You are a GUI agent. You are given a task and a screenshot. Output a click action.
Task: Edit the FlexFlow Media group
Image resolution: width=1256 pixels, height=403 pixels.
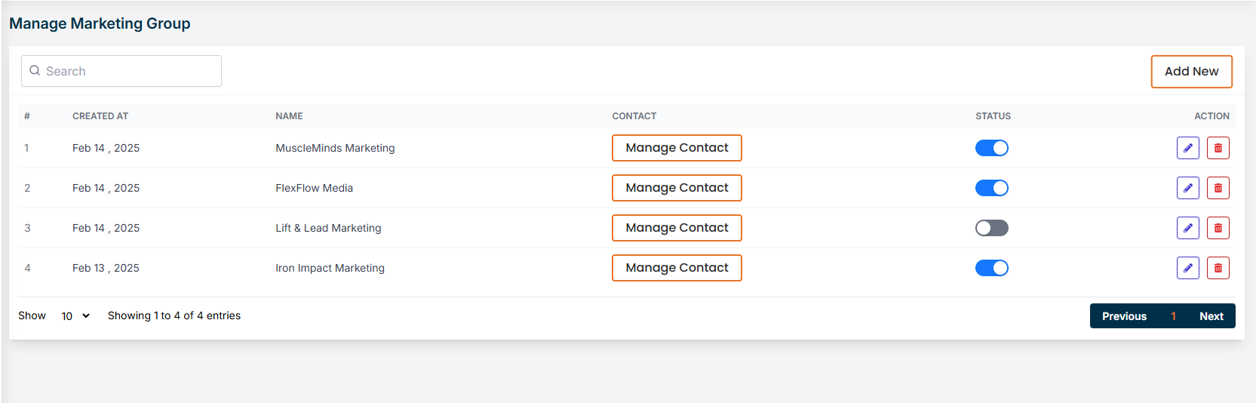tap(1187, 188)
